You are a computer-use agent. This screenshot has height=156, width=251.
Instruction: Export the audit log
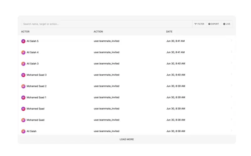[x=214, y=24]
